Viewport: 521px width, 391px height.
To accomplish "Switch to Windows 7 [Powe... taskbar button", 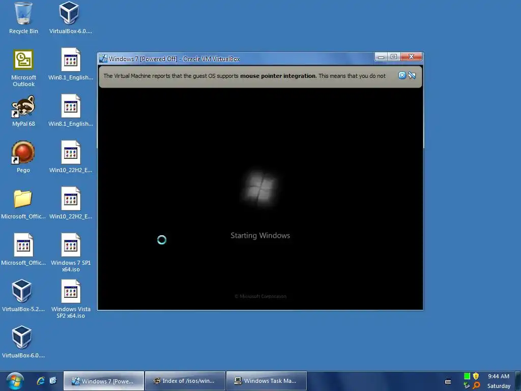I will pos(104,381).
